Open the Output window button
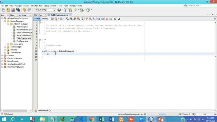The height and width of the screenshot is (122, 217). [8, 114]
